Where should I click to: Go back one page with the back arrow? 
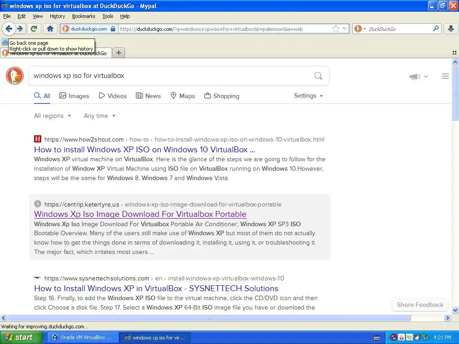(9, 29)
